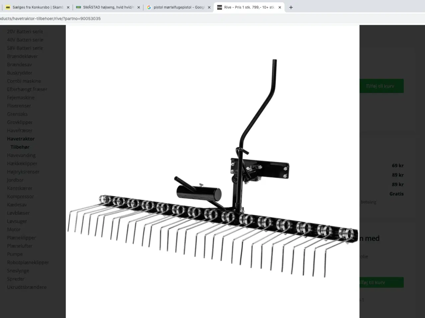Screen dimensions: 425x318
Task: Close the SMÅSTAD højseng tab
Action: [x=139, y=7]
